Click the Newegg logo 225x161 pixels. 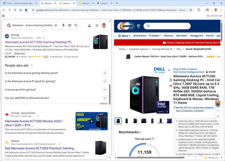point(125,26)
